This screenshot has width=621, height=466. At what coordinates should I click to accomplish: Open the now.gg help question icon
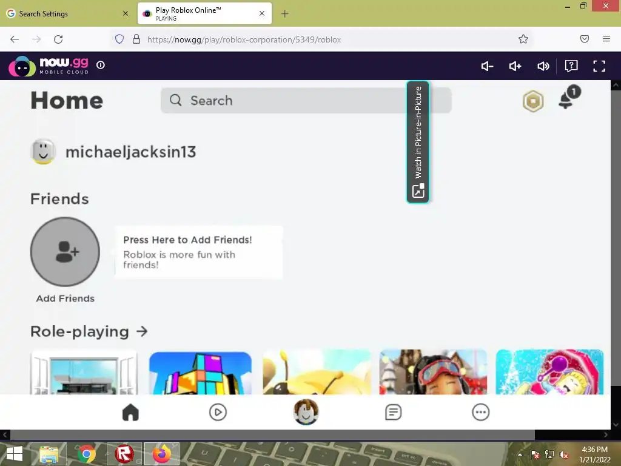pyautogui.click(x=571, y=66)
